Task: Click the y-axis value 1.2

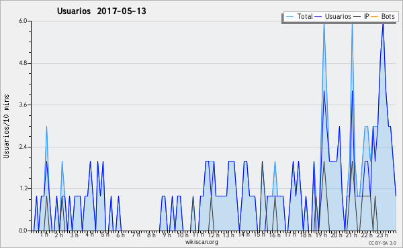Action: pos(23,189)
